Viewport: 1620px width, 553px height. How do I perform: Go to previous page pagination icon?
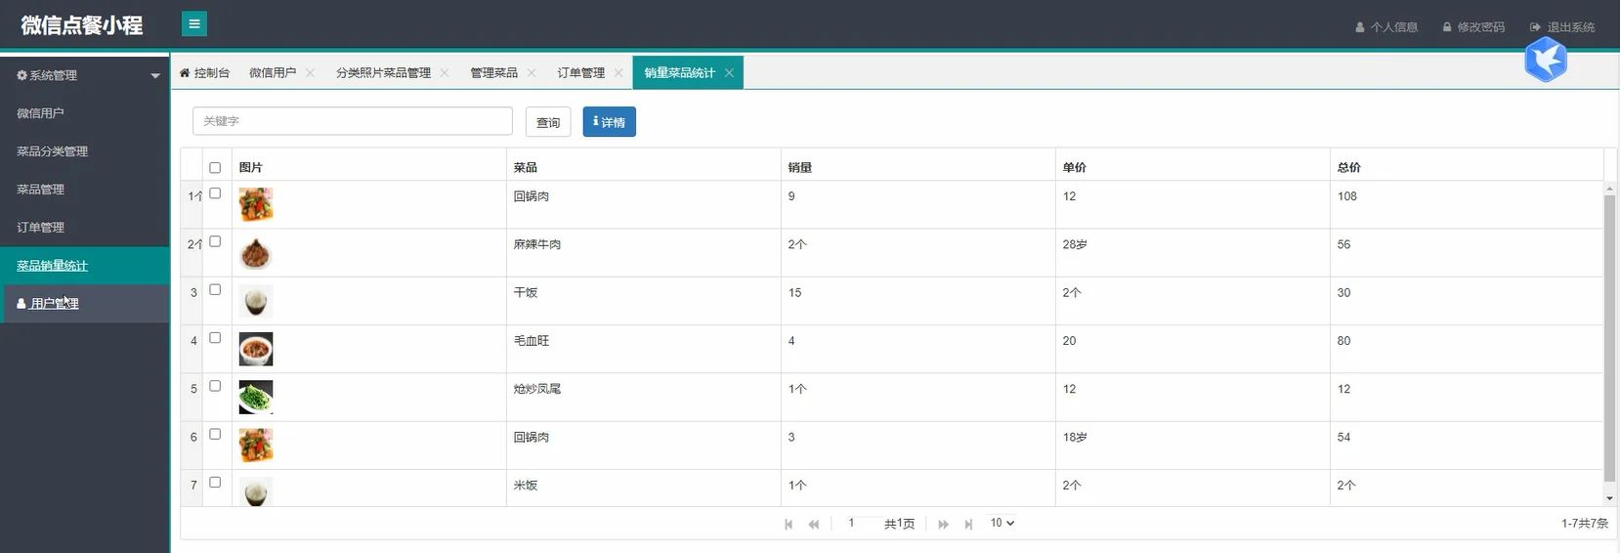[x=814, y=524]
